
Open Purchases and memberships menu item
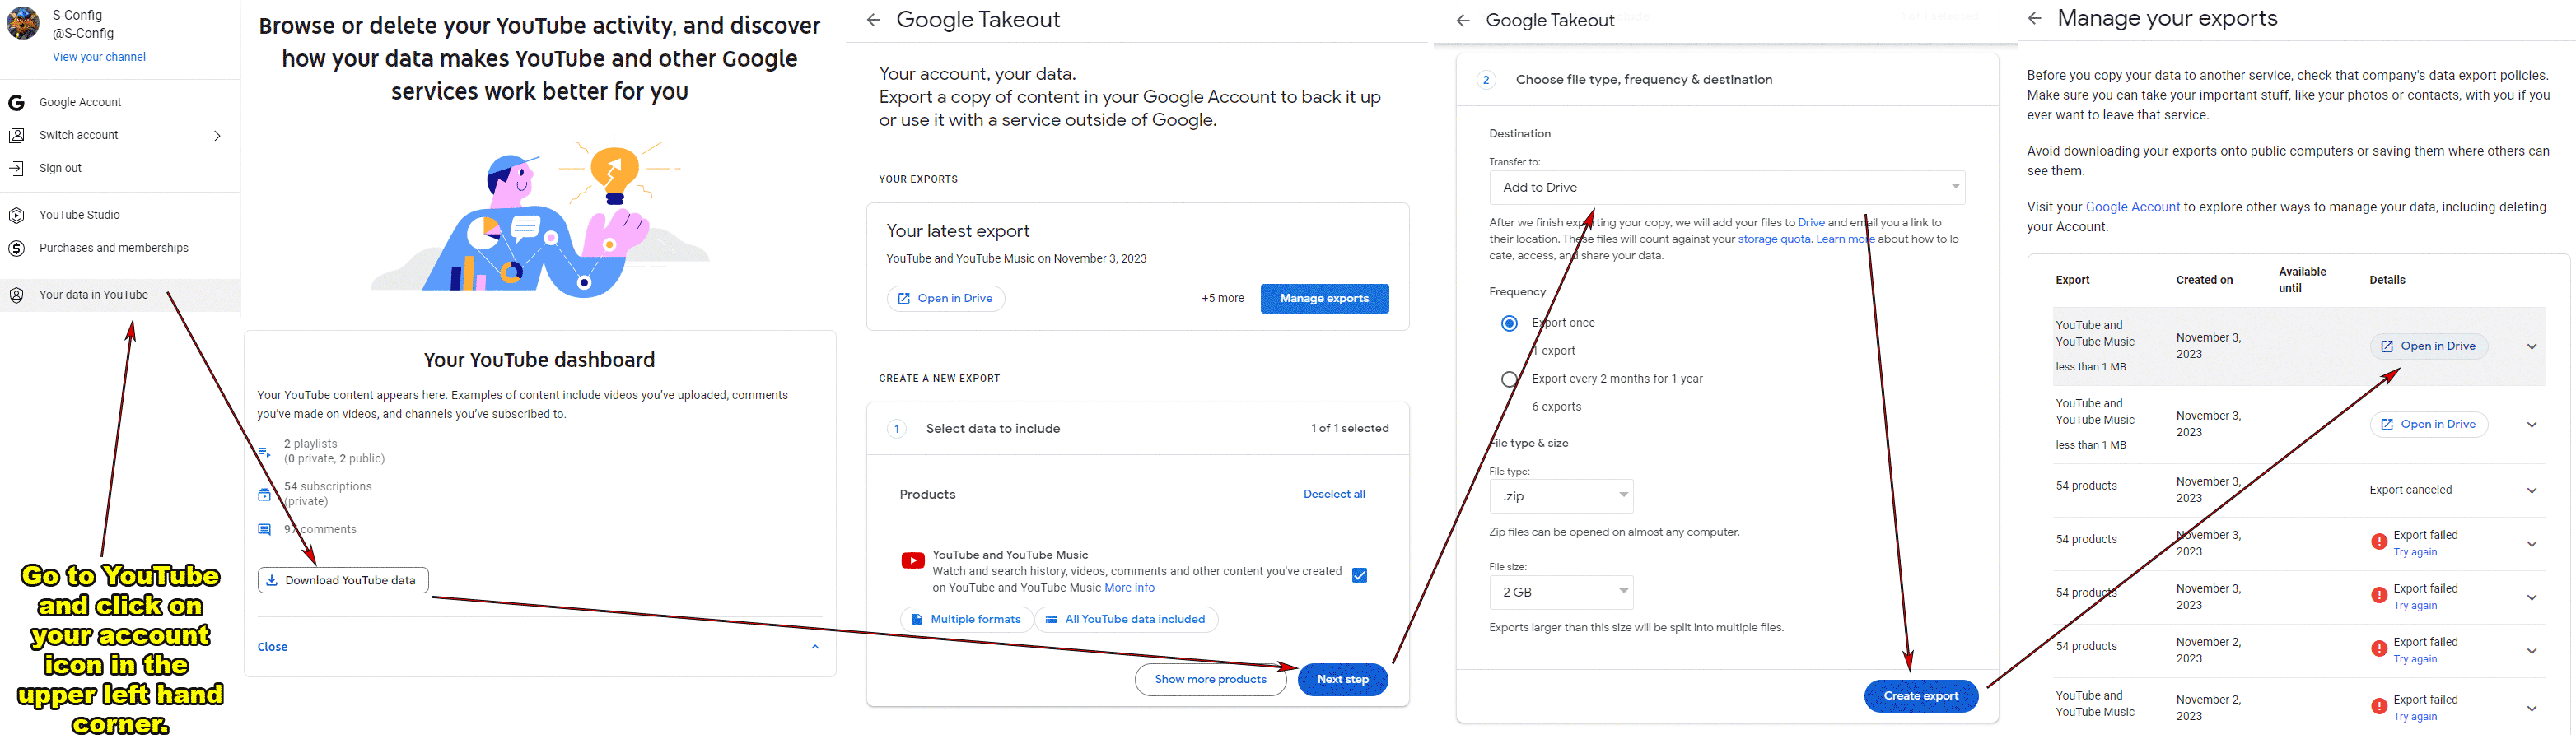pyautogui.click(x=120, y=248)
